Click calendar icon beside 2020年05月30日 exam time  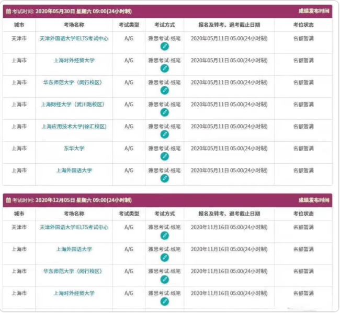tap(8, 12)
